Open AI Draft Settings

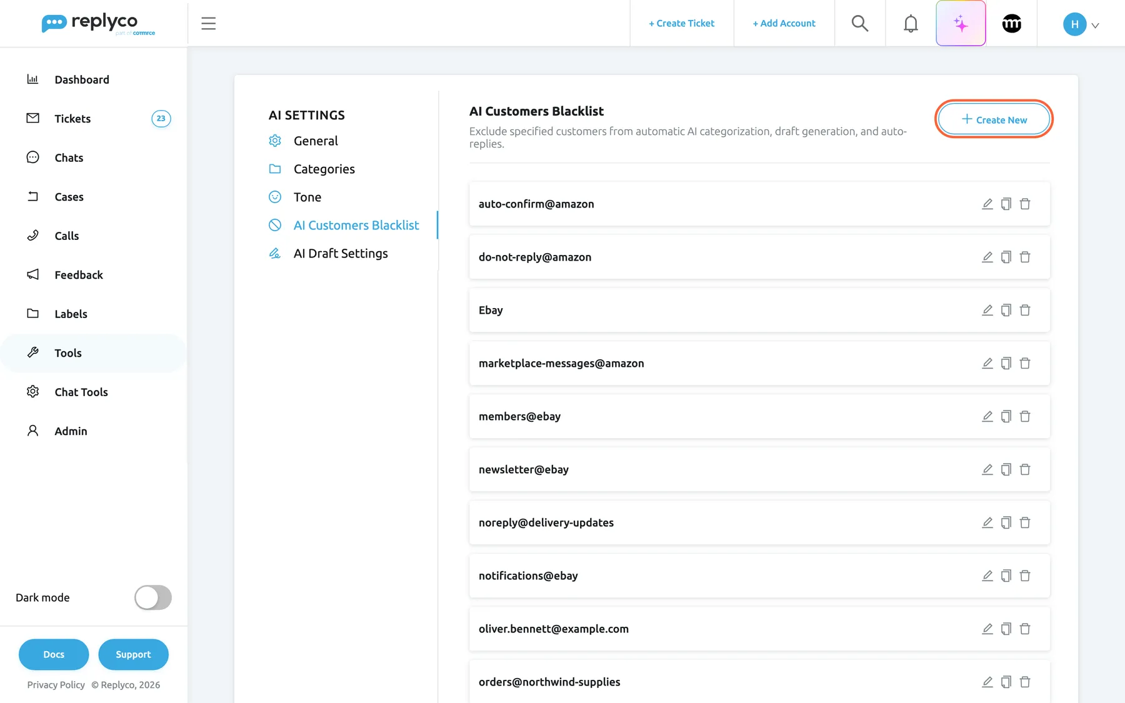coord(341,253)
